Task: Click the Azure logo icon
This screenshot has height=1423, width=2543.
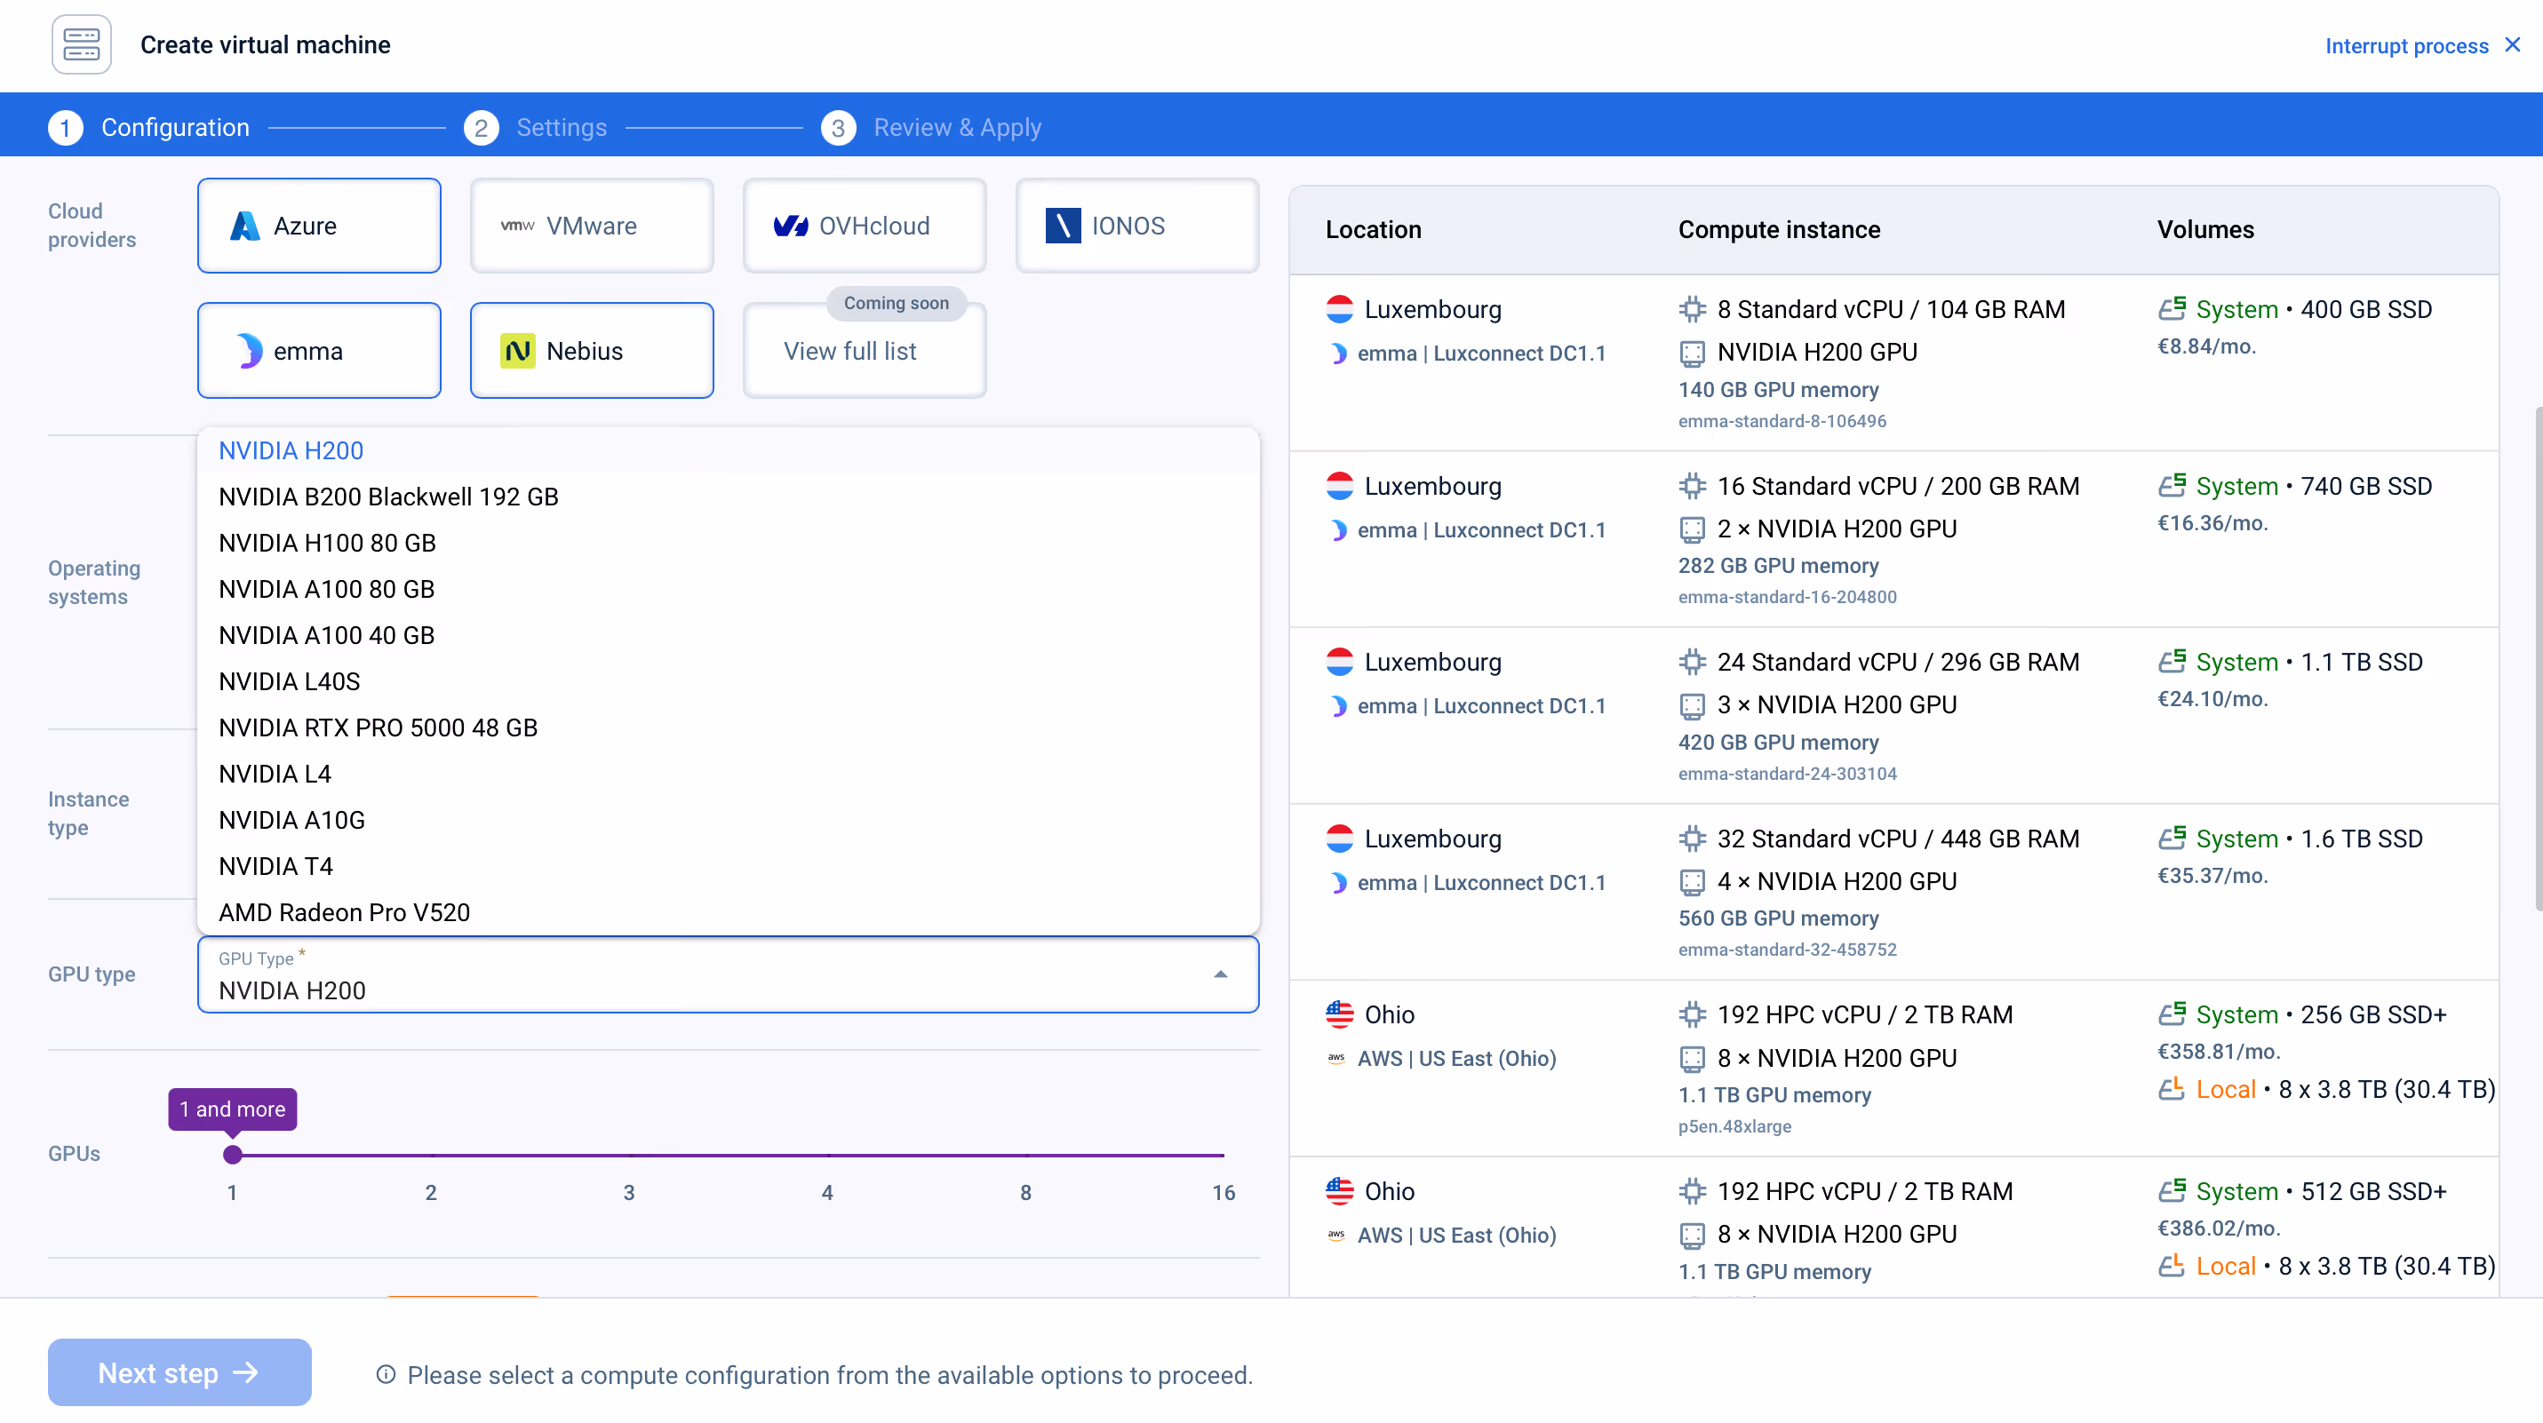Action: tap(245, 226)
